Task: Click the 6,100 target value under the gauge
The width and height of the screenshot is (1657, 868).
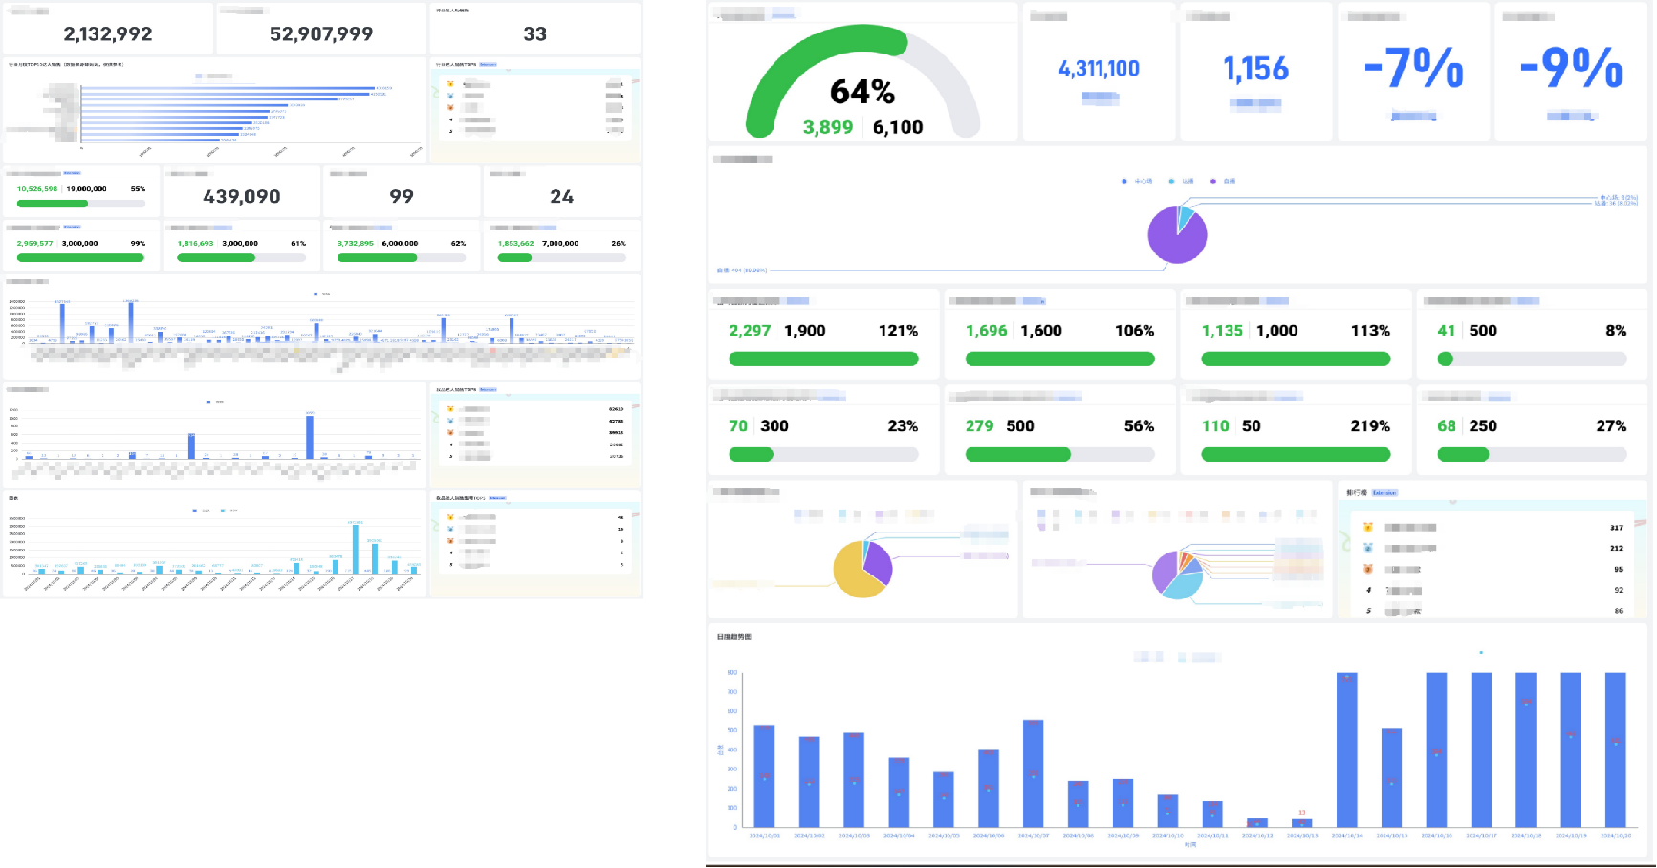Action: pyautogui.click(x=898, y=127)
